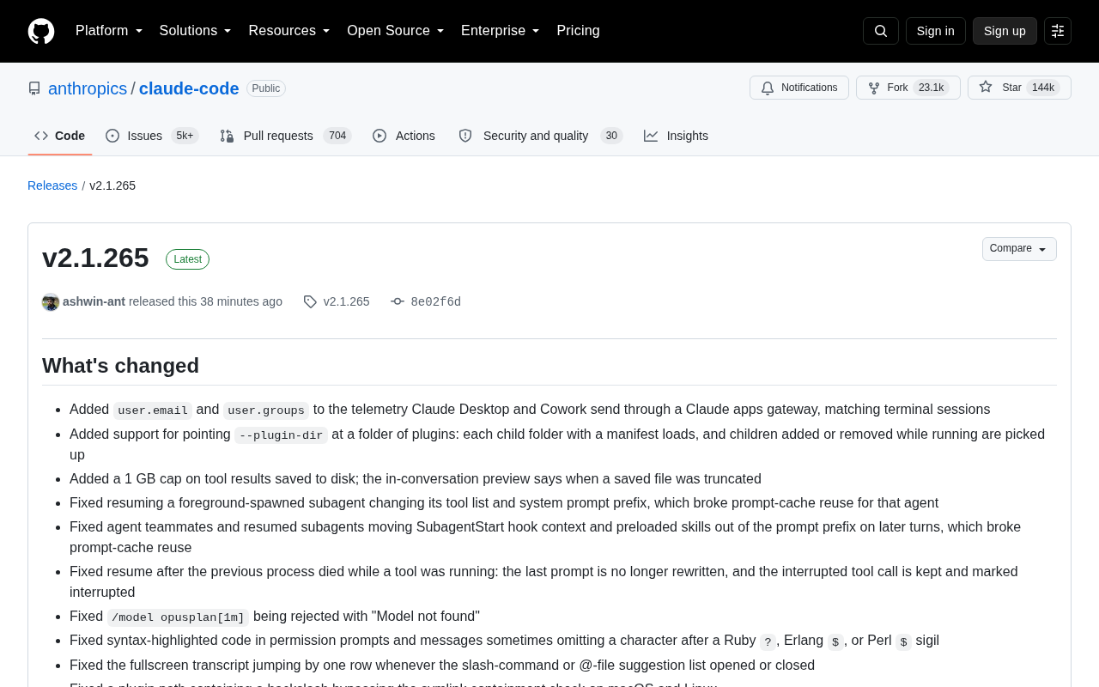1099x687 pixels.
Task: Click the Ruby ? sigil code snippet
Action: 768,641
